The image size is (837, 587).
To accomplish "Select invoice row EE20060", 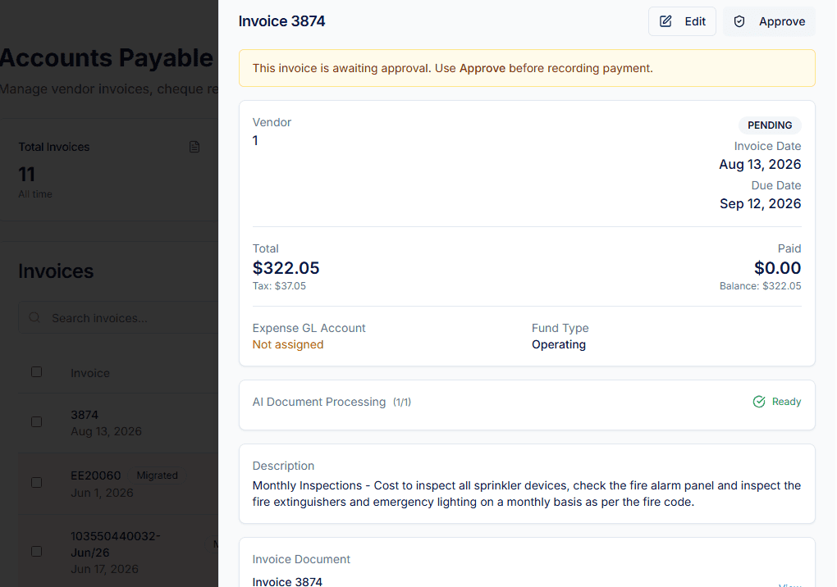I will click(x=118, y=484).
